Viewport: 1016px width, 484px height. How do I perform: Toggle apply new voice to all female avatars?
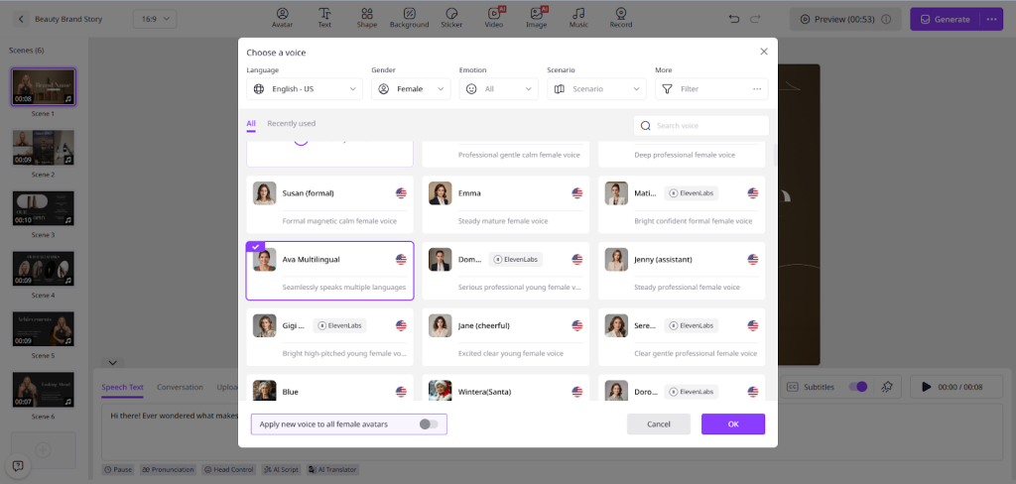pyautogui.click(x=428, y=424)
